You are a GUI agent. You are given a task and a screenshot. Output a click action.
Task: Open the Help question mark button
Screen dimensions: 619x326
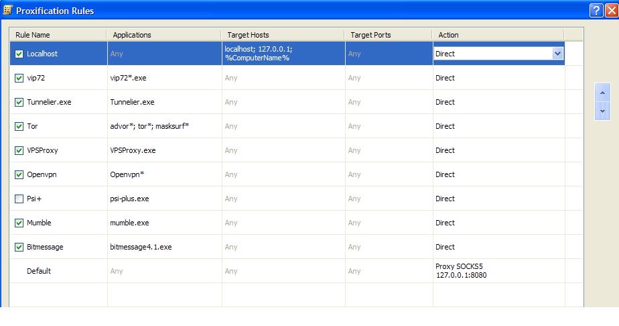pos(596,10)
